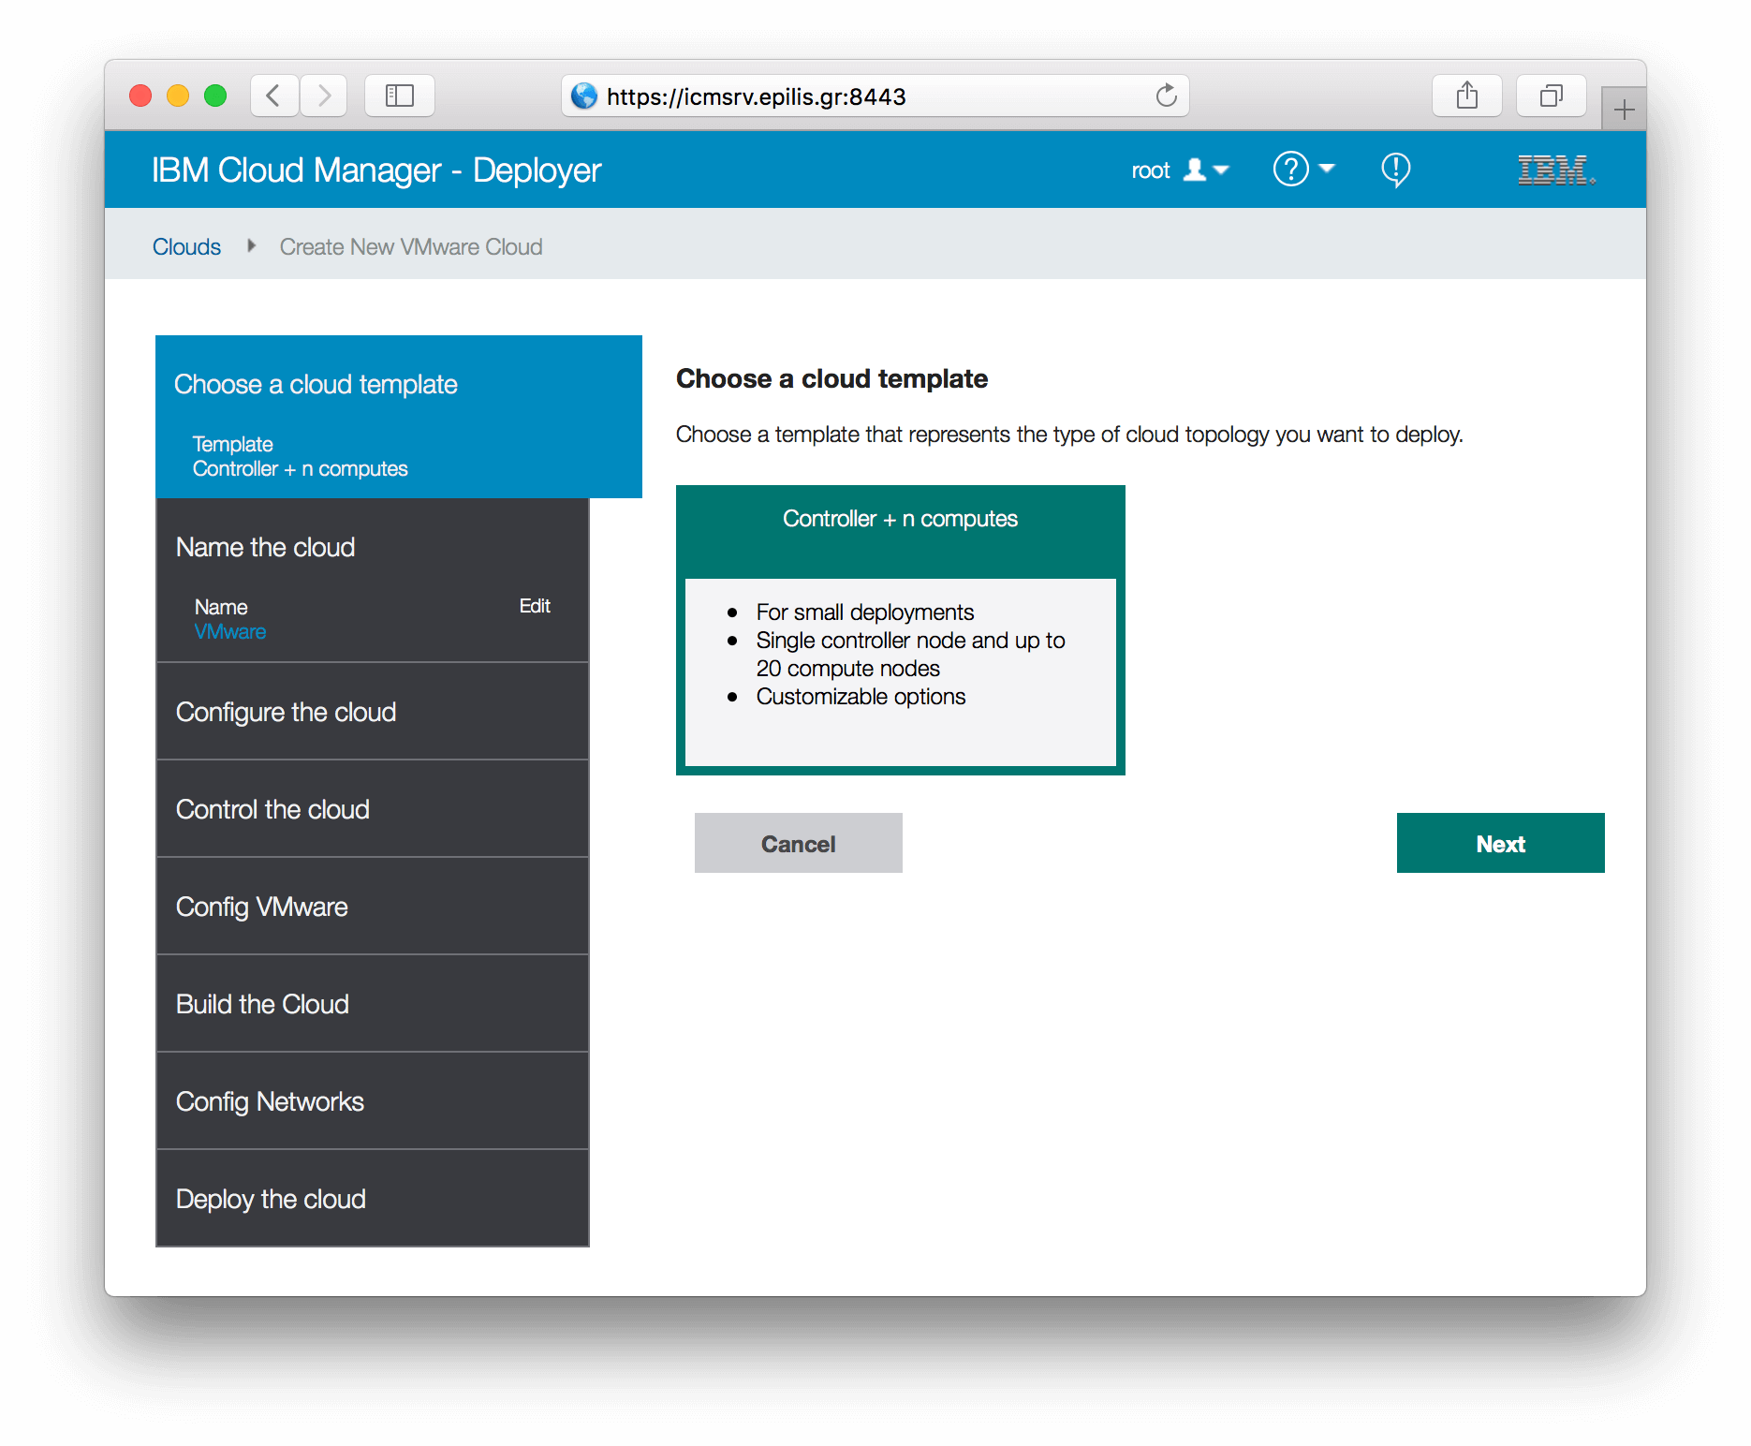Open the root user account menu
Viewport: 1751px width, 1446px height.
coord(1180,170)
